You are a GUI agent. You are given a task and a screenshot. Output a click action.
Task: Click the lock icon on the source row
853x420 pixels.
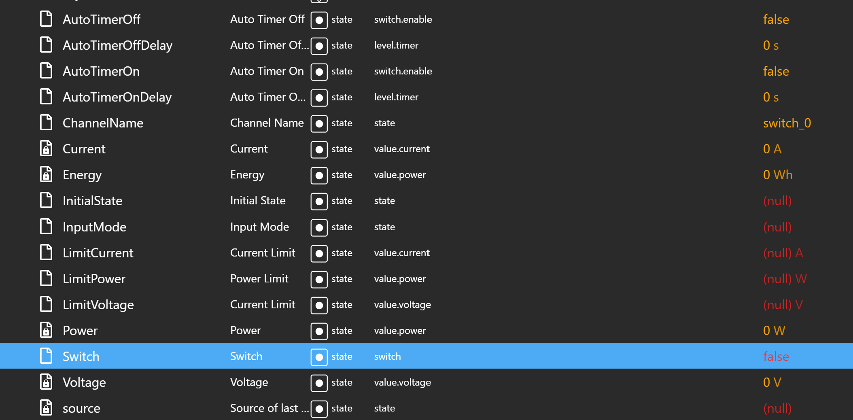(x=46, y=408)
